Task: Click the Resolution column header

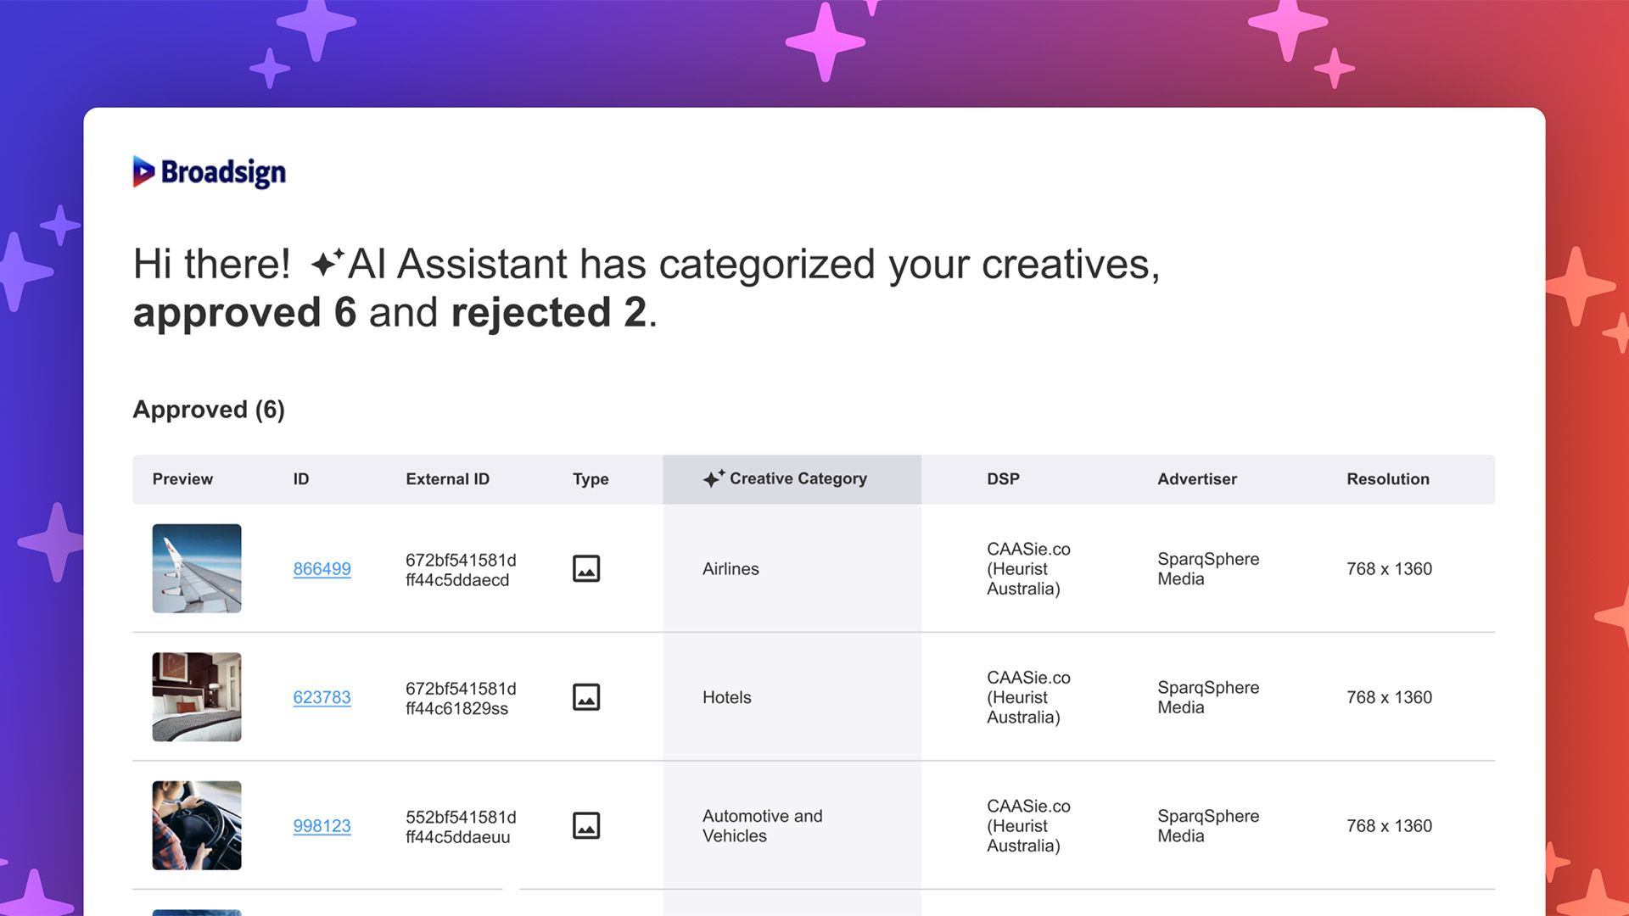Action: [1388, 479]
